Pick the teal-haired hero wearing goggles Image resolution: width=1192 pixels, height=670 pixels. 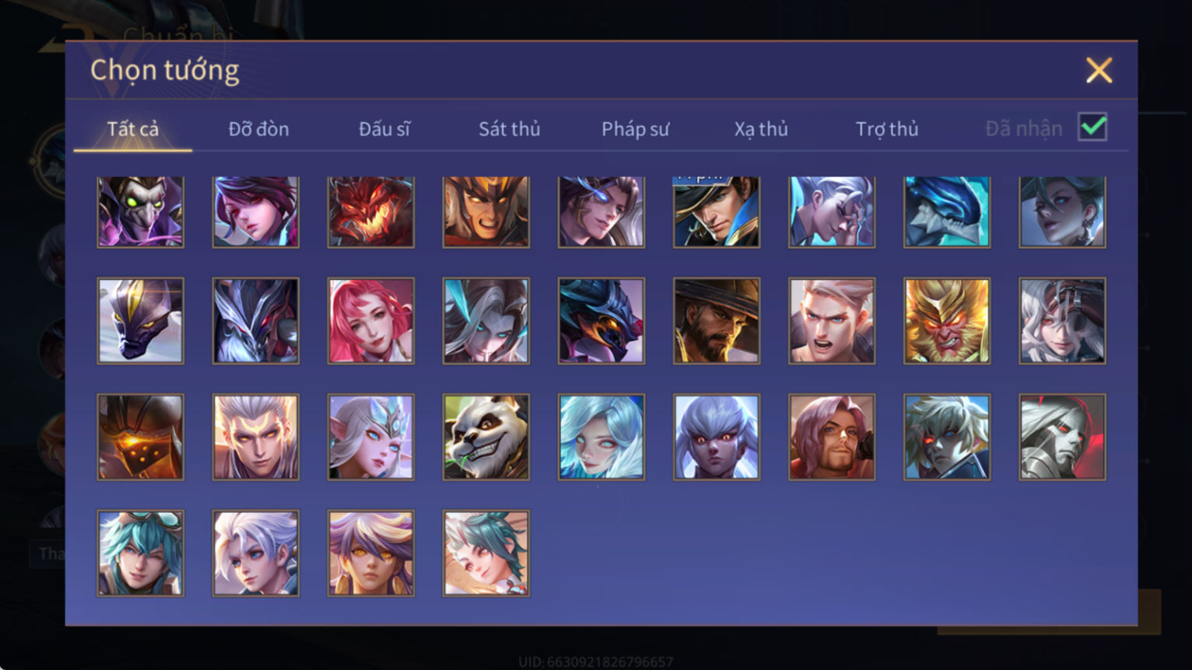141,553
